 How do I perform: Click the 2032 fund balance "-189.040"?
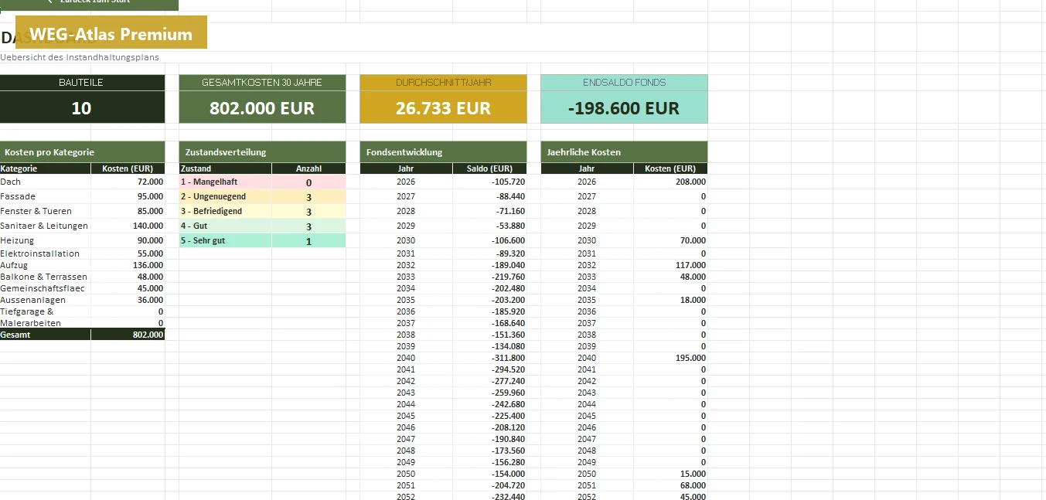click(508, 265)
